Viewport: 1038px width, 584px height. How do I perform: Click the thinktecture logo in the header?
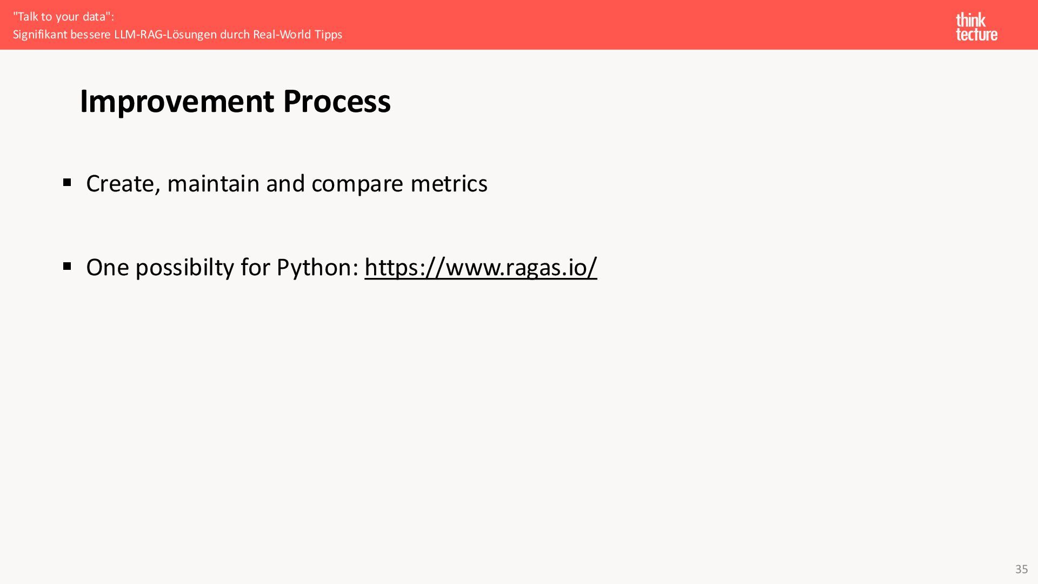(976, 27)
